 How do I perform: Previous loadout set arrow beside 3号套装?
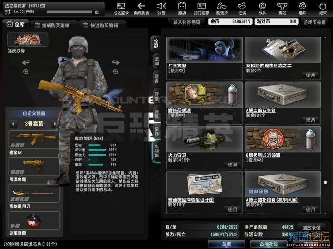[13, 124]
